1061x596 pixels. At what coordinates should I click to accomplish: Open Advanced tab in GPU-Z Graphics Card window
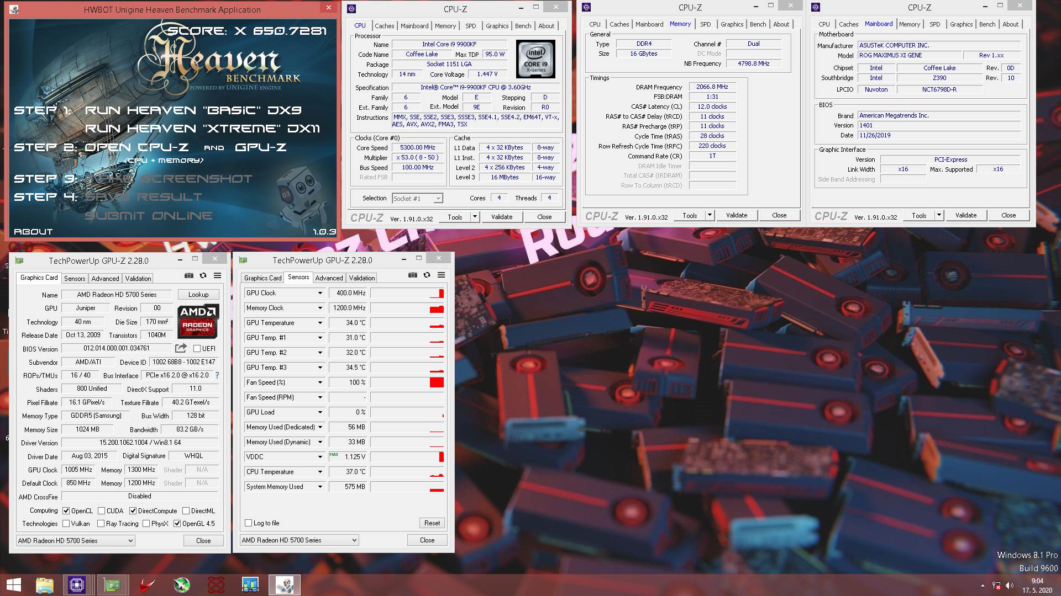(105, 279)
